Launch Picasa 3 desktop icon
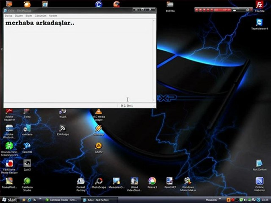 [x=152, y=183]
